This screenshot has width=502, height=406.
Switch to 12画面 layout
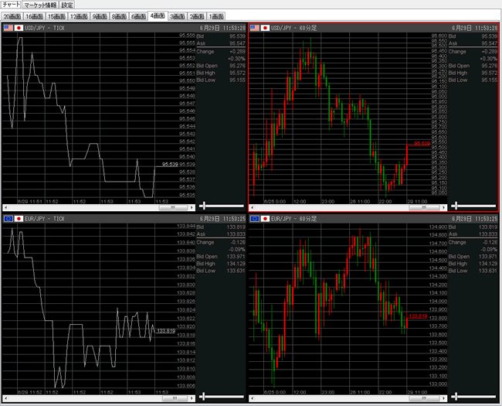[79, 16]
